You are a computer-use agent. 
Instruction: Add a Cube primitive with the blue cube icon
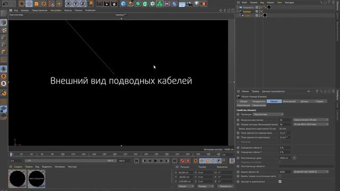123,4
